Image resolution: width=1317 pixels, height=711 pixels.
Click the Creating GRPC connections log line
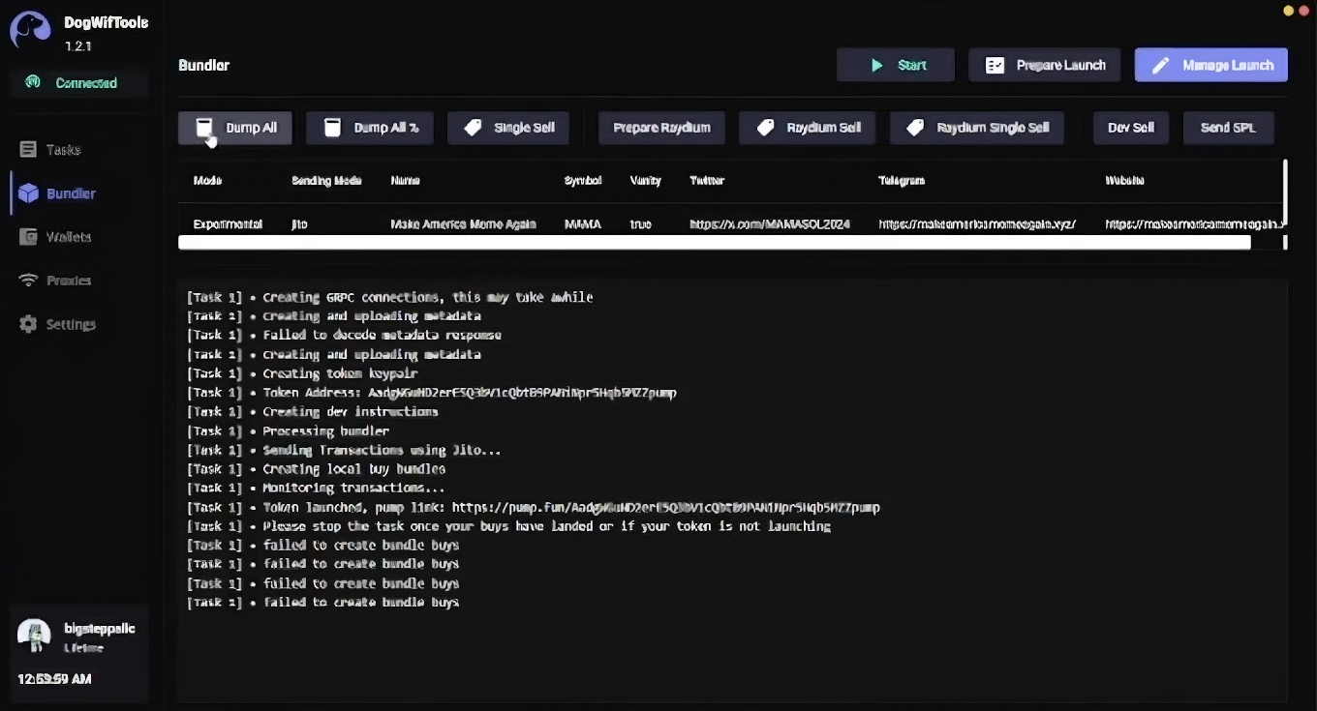[390, 297]
